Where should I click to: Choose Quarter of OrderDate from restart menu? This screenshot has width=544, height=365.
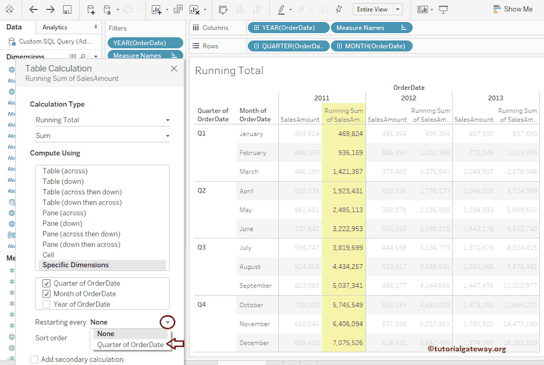pyautogui.click(x=131, y=344)
